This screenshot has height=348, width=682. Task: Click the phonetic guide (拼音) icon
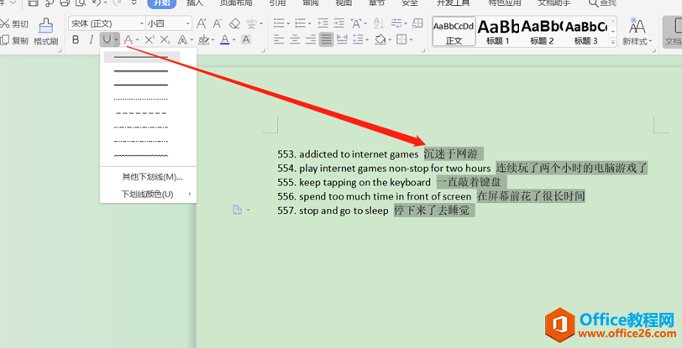coord(251,23)
